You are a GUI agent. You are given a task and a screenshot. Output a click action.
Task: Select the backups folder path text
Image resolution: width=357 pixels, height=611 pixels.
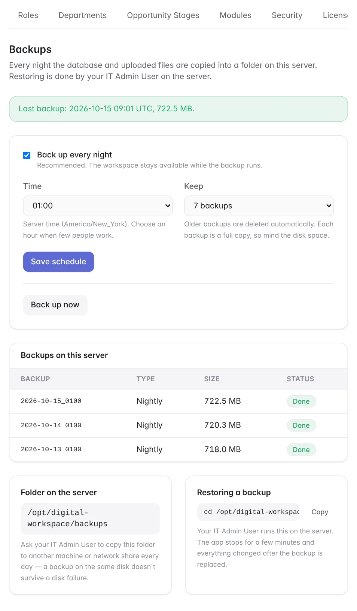coord(90,518)
